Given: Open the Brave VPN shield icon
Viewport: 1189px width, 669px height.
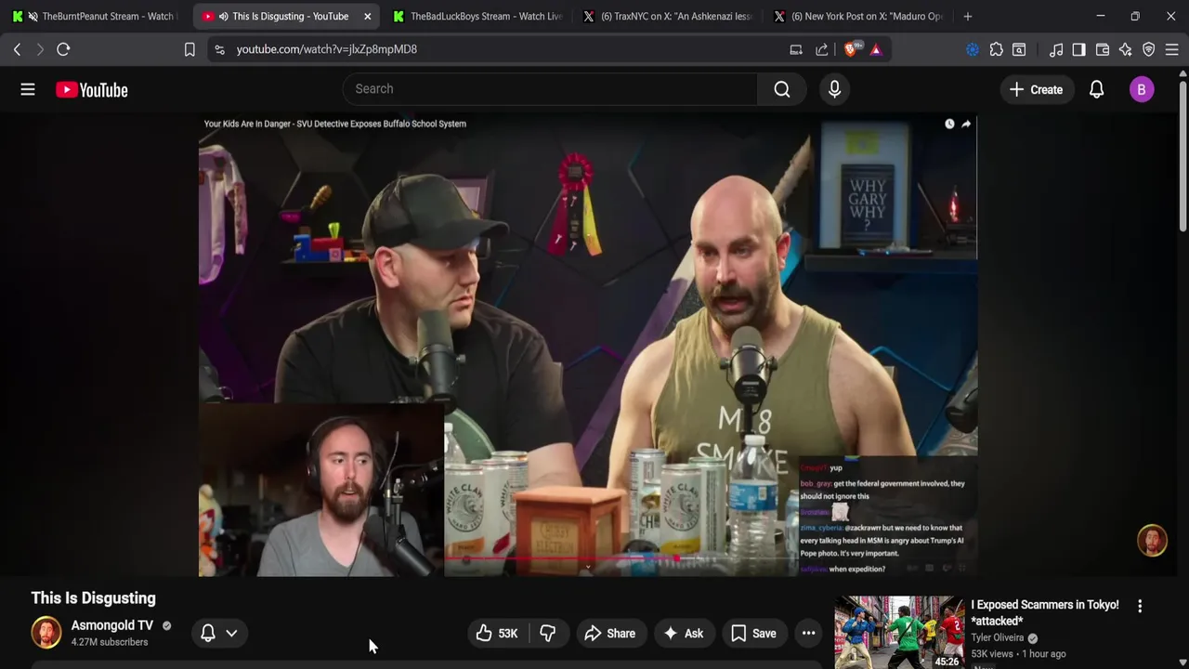Looking at the screenshot, I should coord(1149,49).
